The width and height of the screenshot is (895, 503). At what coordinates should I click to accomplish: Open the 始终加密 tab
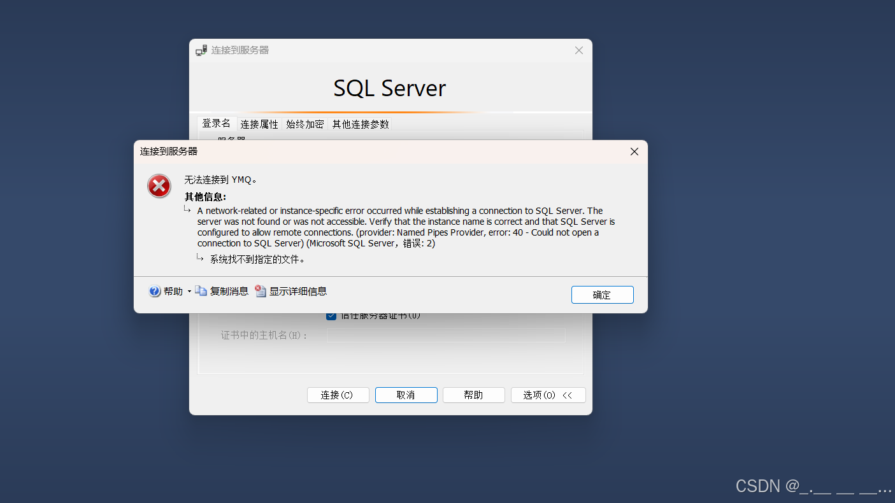(304, 124)
